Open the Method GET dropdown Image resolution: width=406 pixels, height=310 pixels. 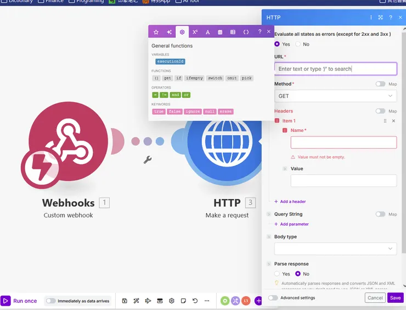[x=336, y=96]
